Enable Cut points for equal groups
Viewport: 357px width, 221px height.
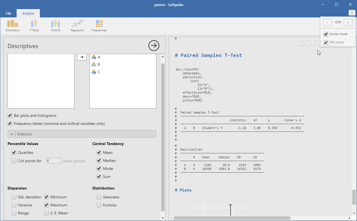pos(14,161)
